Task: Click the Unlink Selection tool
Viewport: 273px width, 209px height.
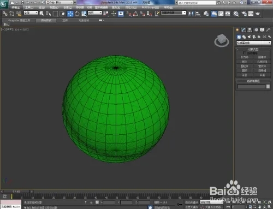Action: [x=12, y=14]
